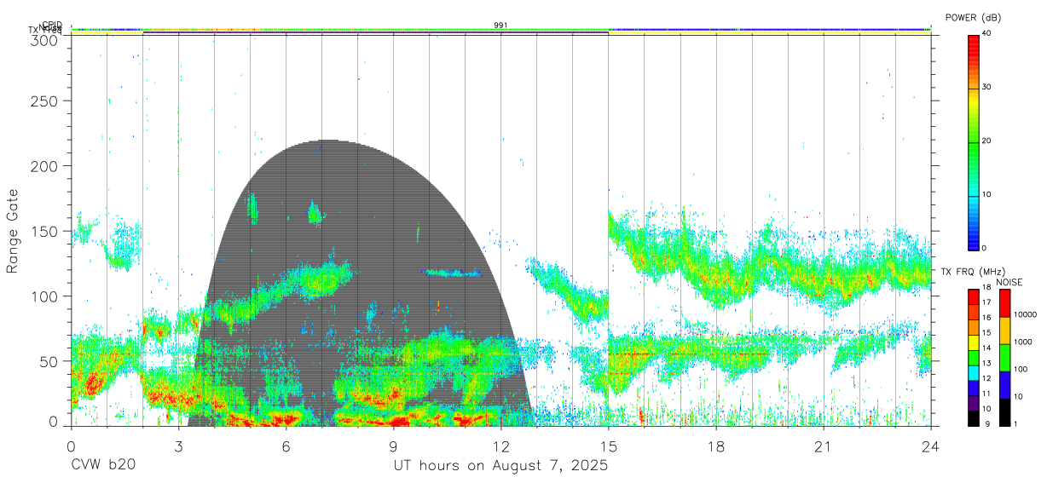The image size is (1047, 483).
Task: Click the '150' tick on Range Gate axis
Action: 44,232
